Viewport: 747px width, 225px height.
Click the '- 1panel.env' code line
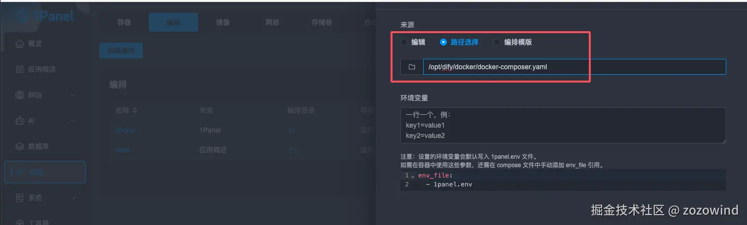point(449,184)
